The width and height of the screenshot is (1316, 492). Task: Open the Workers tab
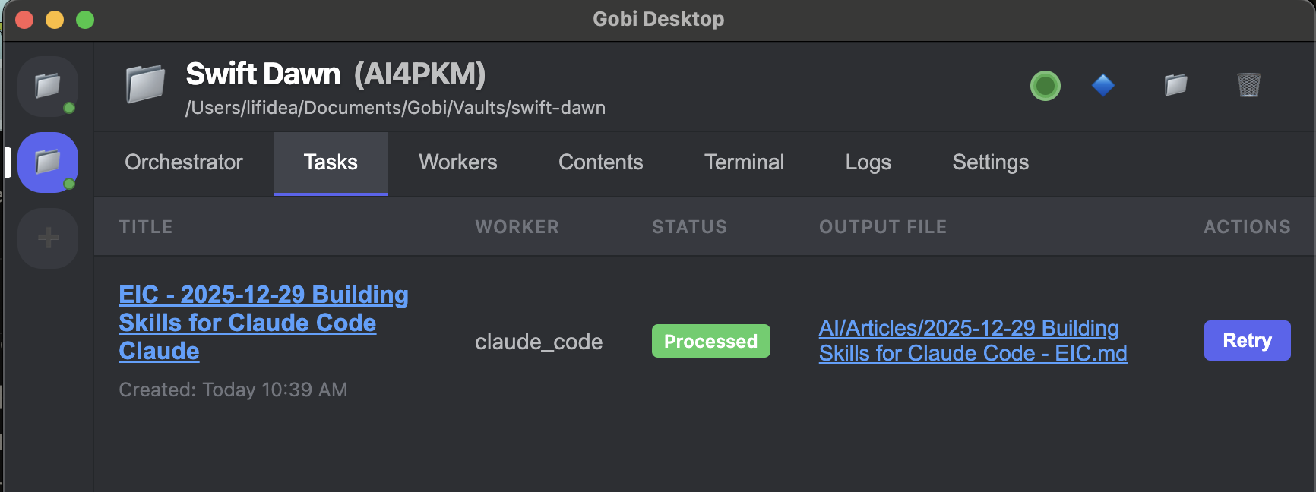(457, 162)
